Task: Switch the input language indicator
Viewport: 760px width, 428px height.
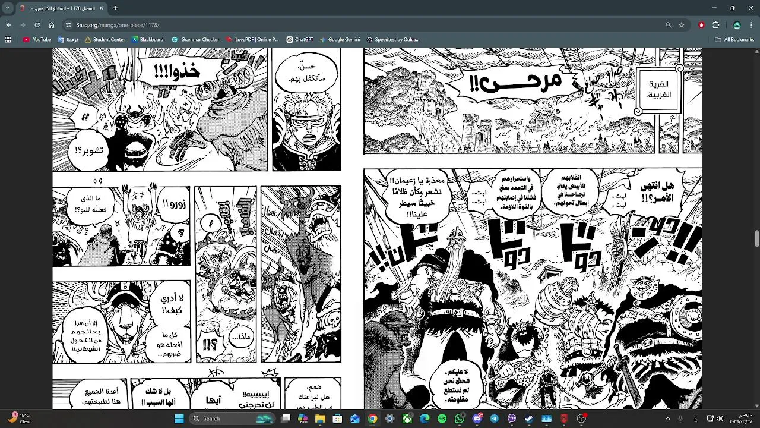Action: click(695, 418)
